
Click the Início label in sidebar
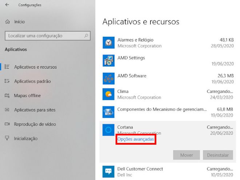coord(19,22)
